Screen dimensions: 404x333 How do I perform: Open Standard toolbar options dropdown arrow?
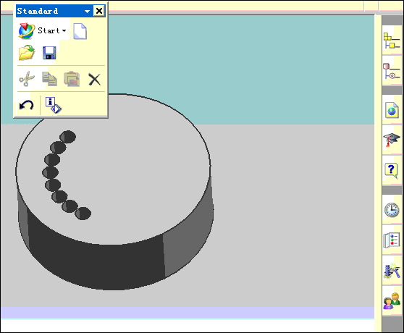point(87,12)
